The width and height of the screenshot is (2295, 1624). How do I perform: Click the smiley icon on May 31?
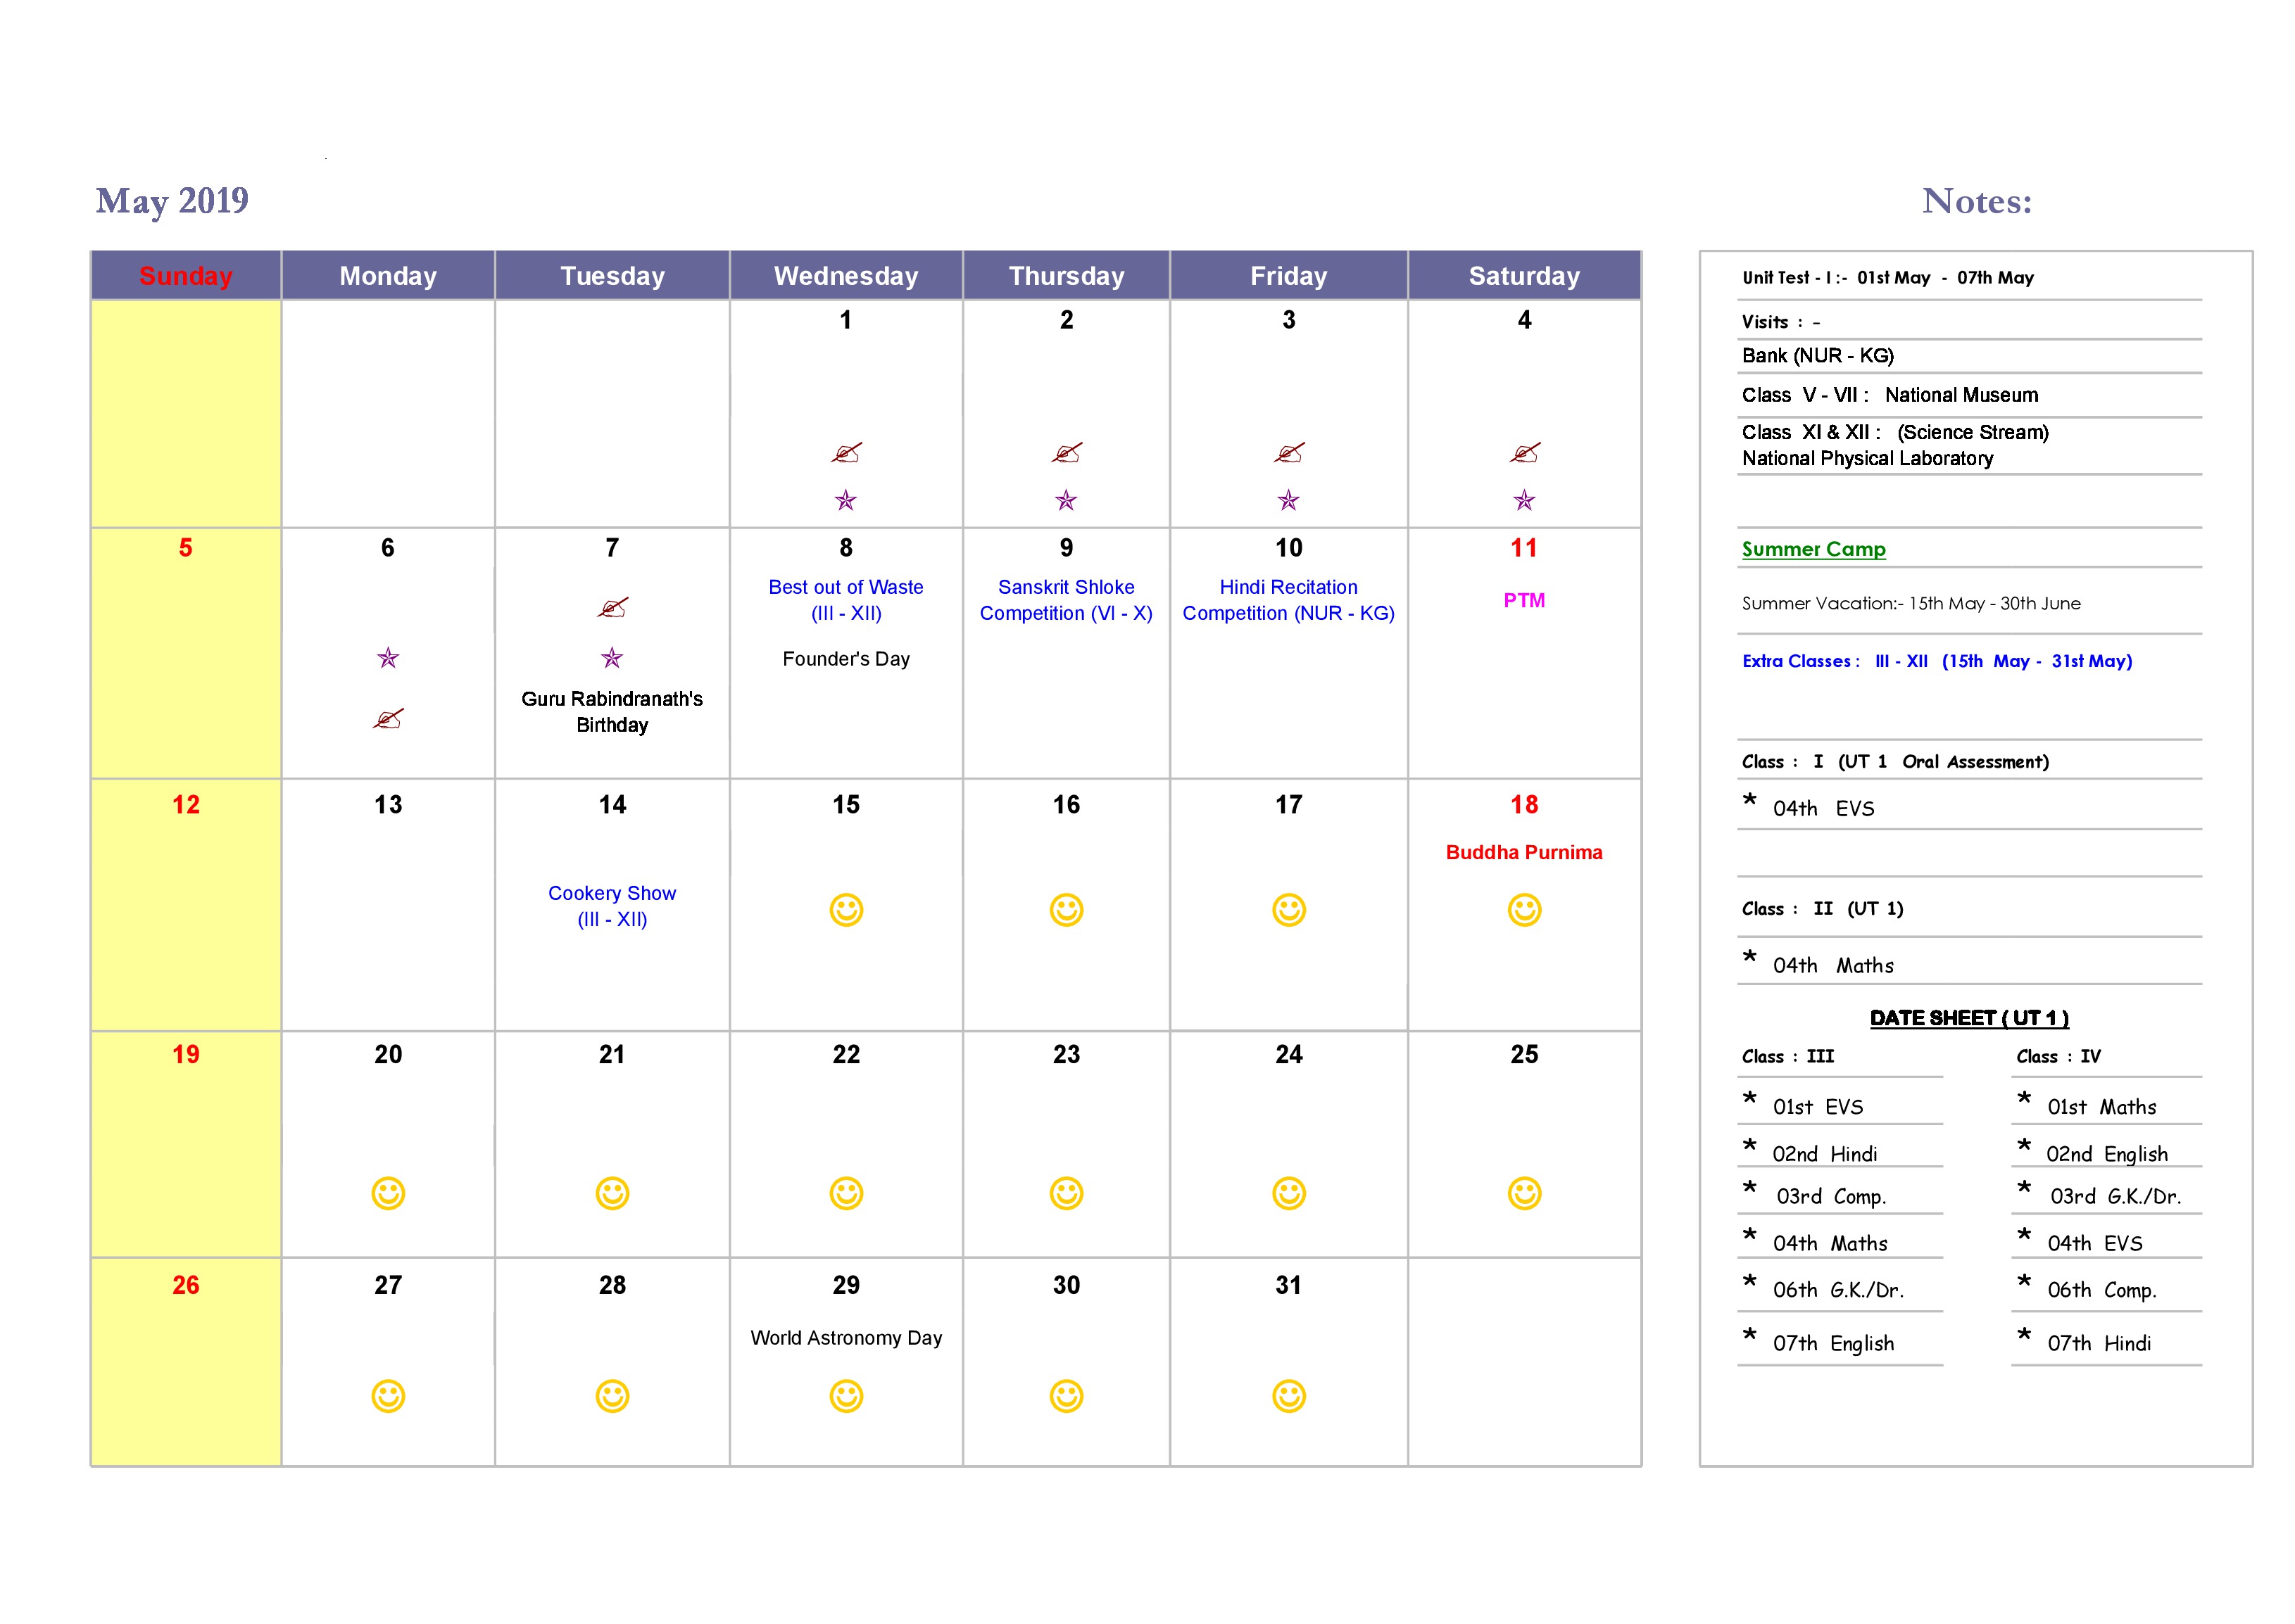1288,1396
